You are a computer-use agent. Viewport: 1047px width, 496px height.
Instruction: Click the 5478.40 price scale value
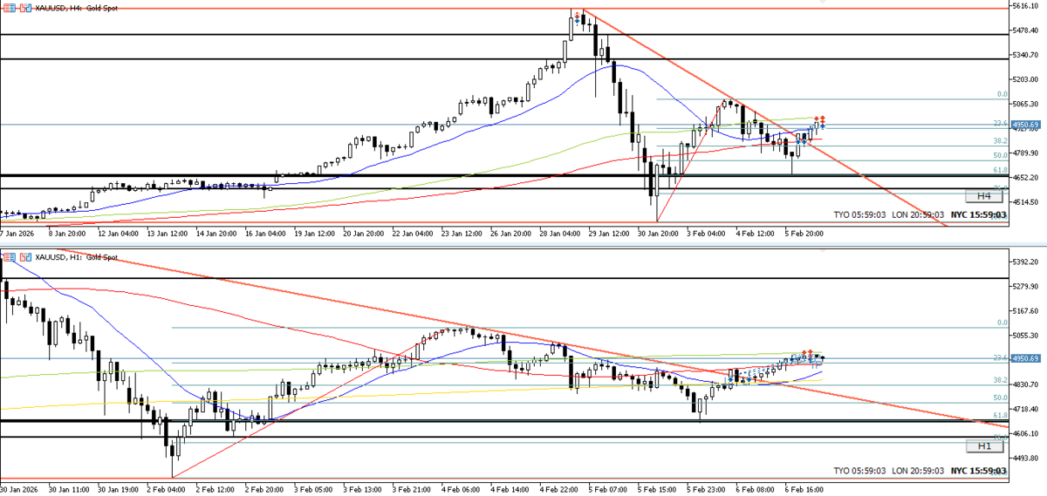1026,32
